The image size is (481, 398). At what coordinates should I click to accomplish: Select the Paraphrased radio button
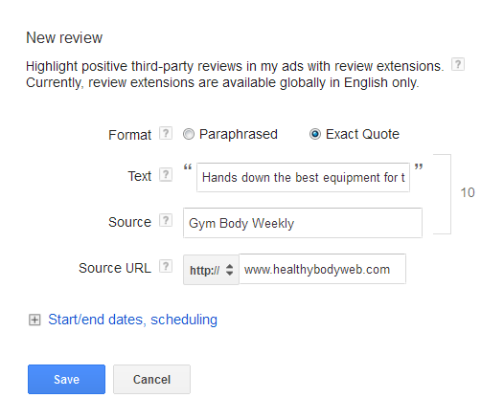(189, 134)
